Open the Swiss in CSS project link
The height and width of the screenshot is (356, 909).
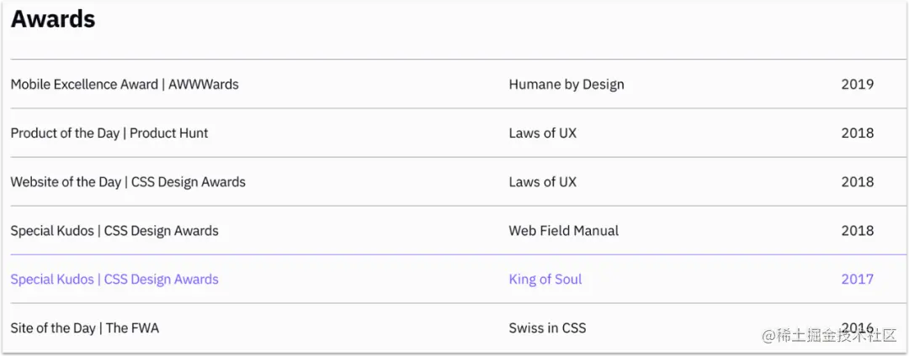pyautogui.click(x=547, y=328)
